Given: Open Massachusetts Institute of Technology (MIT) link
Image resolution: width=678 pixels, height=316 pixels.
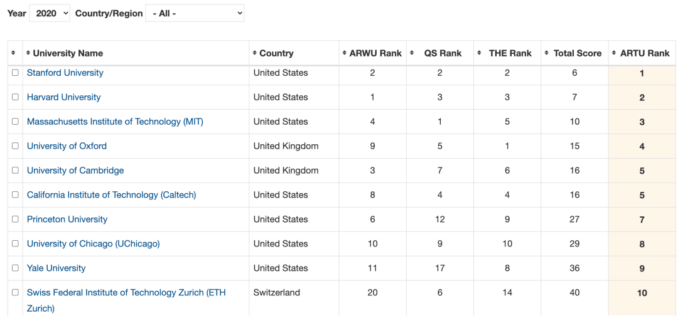Looking at the screenshot, I should [115, 122].
